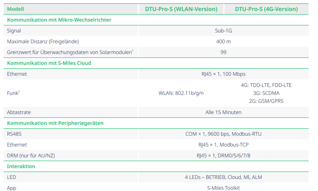Click the Ethernet label in the 100 Mbps row
Screen dimensions: 318x191
(x=17, y=74)
